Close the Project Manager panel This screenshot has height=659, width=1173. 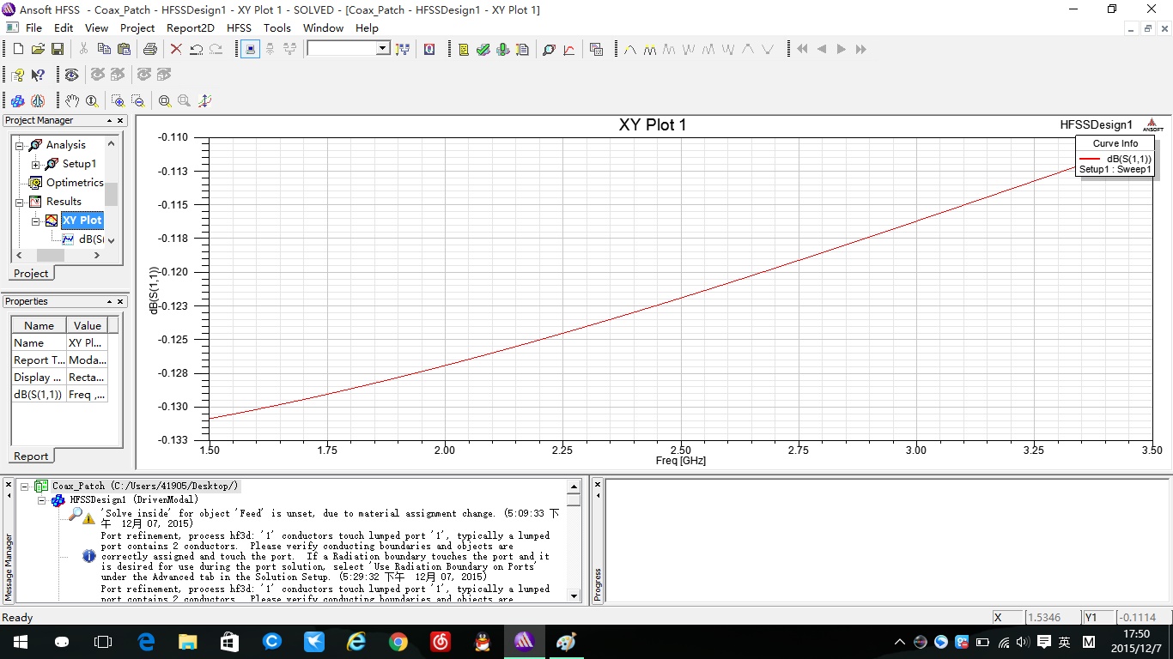121,121
